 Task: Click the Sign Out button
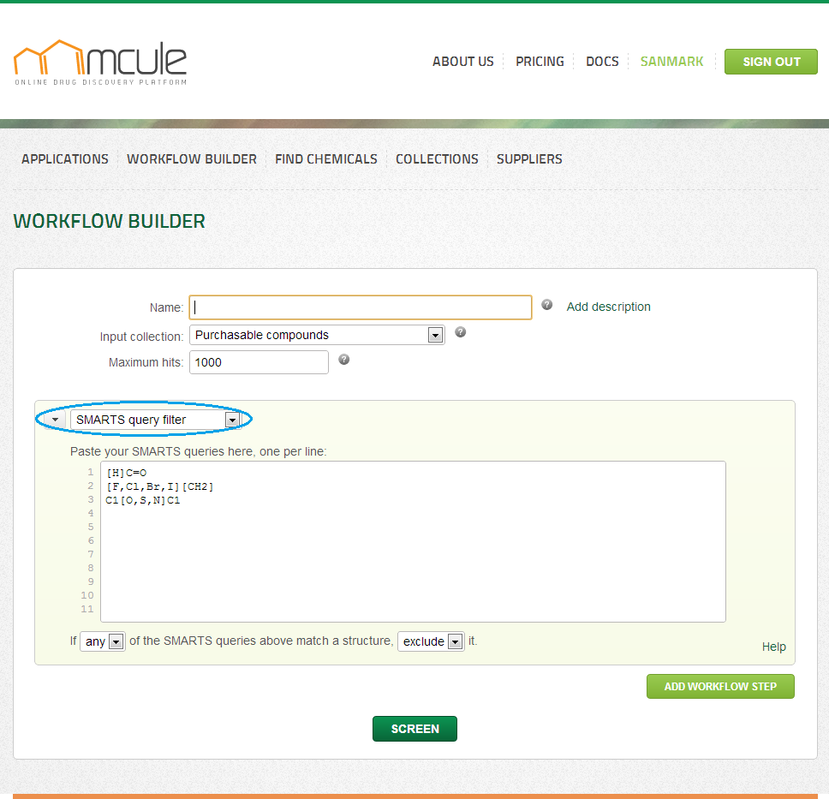(x=771, y=62)
